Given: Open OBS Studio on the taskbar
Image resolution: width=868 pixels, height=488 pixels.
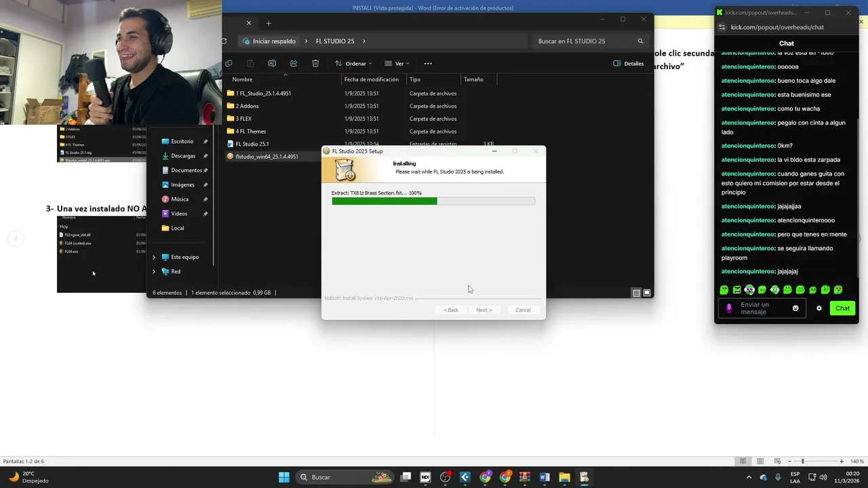Looking at the screenshot, I should 446,477.
